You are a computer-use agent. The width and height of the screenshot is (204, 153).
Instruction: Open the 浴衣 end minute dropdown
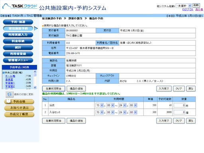pyautogui.click(x=133, y=105)
